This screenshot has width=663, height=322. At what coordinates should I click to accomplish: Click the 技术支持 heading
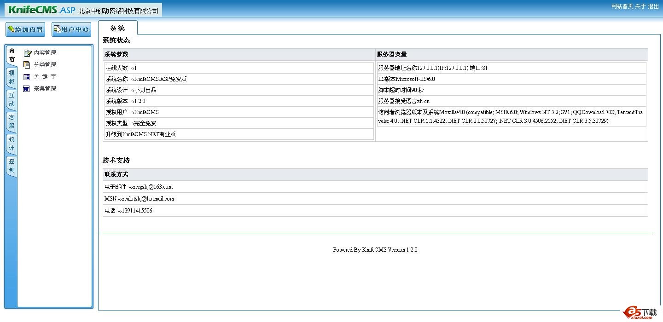pyautogui.click(x=116, y=161)
